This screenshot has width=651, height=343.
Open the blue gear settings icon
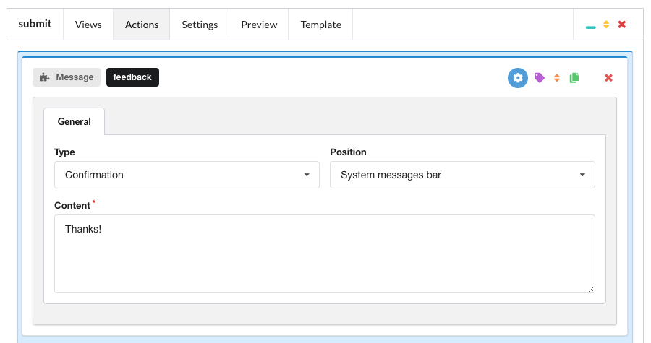point(518,78)
